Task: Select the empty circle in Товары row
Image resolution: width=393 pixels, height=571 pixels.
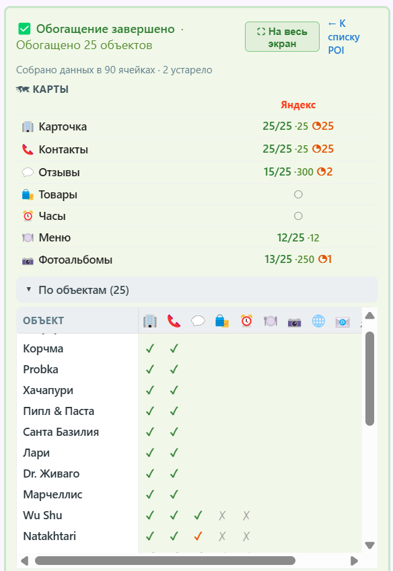Action: (x=298, y=194)
